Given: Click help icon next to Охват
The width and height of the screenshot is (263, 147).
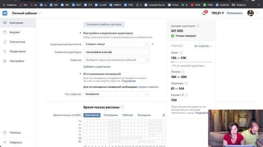Looking at the screenshot, I should [x=181, y=53].
